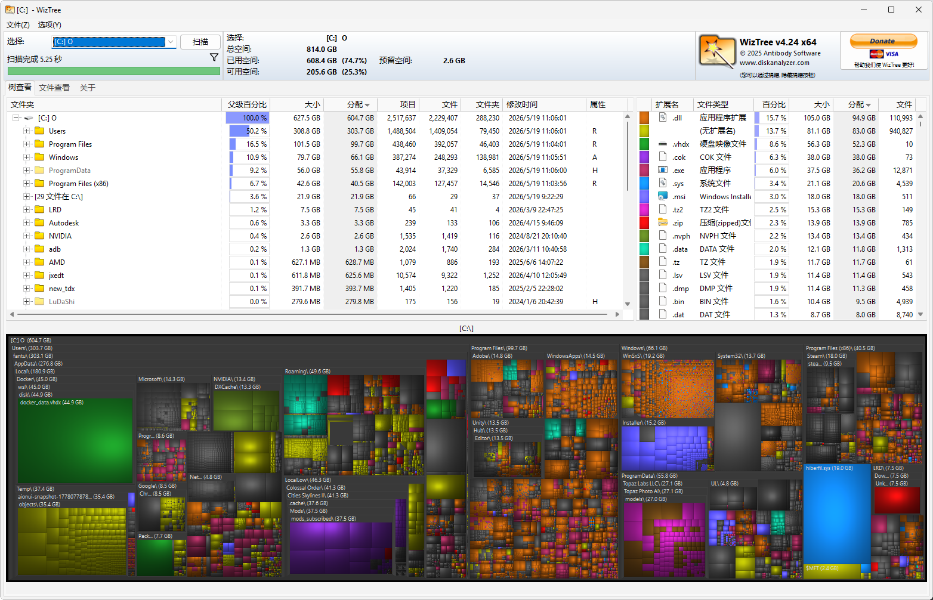Viewport: 933px width, 600px height.
Task: Click the objects yellow treemap block
Action: 72,542
